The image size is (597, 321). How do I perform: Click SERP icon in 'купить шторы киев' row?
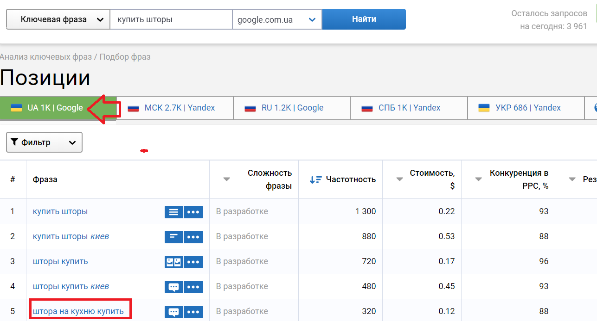click(x=173, y=237)
